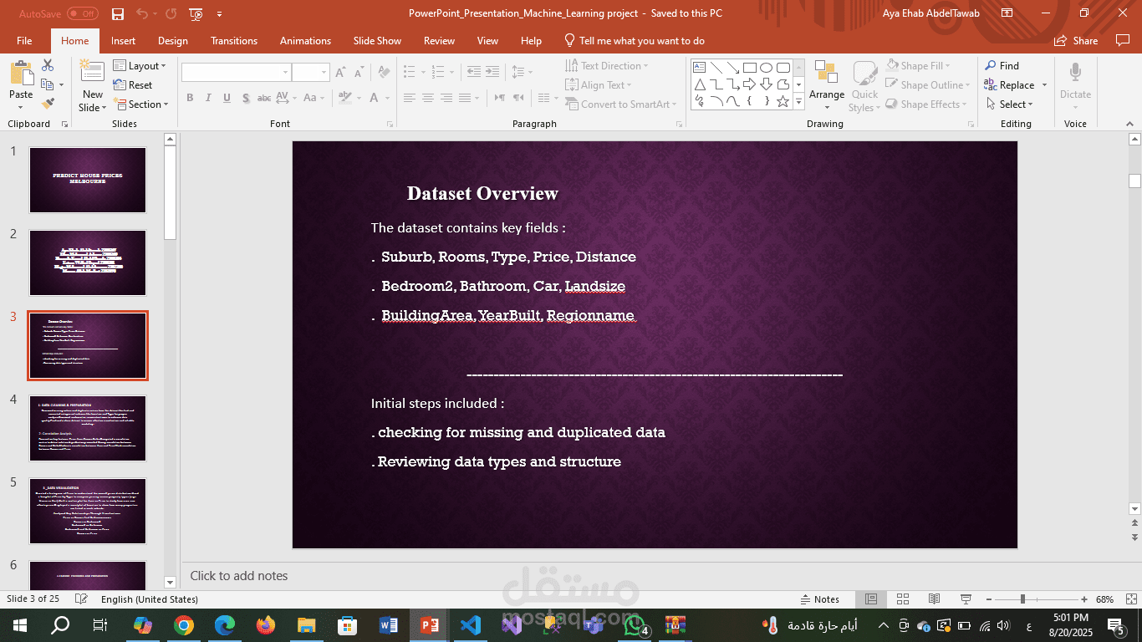Switch to Slide Sorter view

tap(902, 599)
